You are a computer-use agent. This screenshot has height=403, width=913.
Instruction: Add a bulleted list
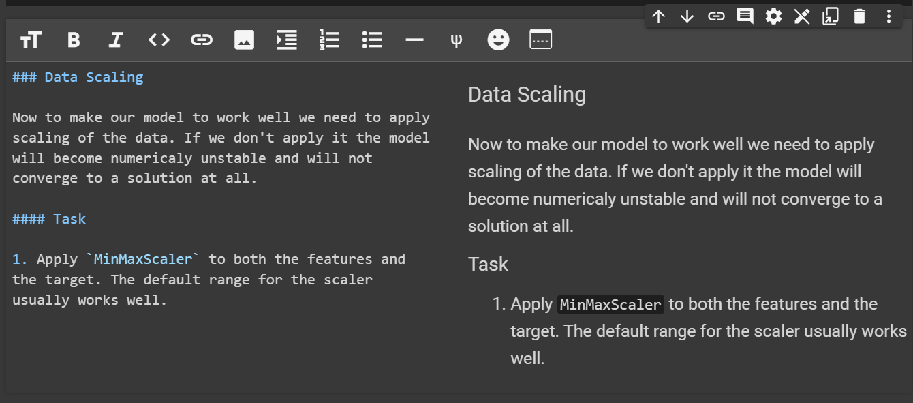[372, 40]
